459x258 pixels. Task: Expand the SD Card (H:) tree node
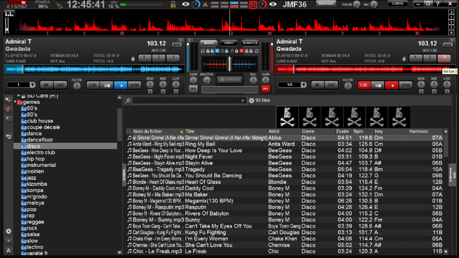pos(18,95)
